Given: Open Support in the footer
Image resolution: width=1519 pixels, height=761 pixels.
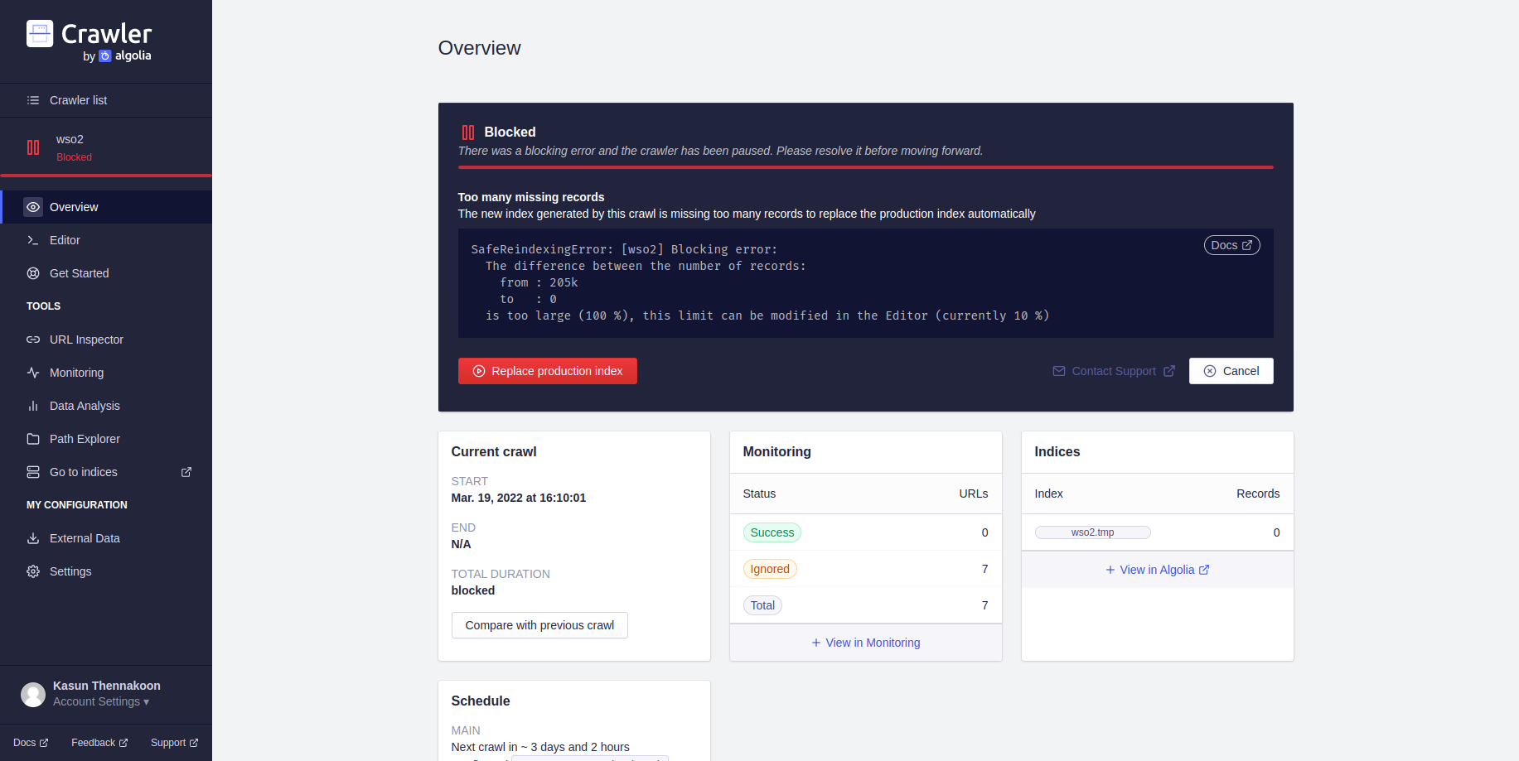Looking at the screenshot, I should [173, 743].
